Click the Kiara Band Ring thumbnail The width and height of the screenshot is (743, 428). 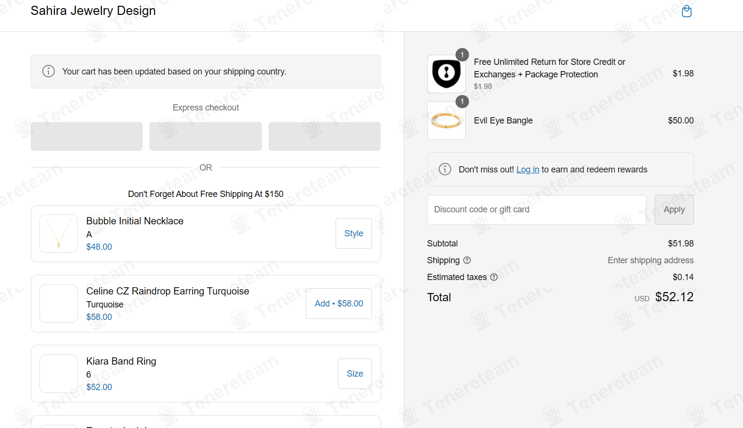pyautogui.click(x=59, y=374)
